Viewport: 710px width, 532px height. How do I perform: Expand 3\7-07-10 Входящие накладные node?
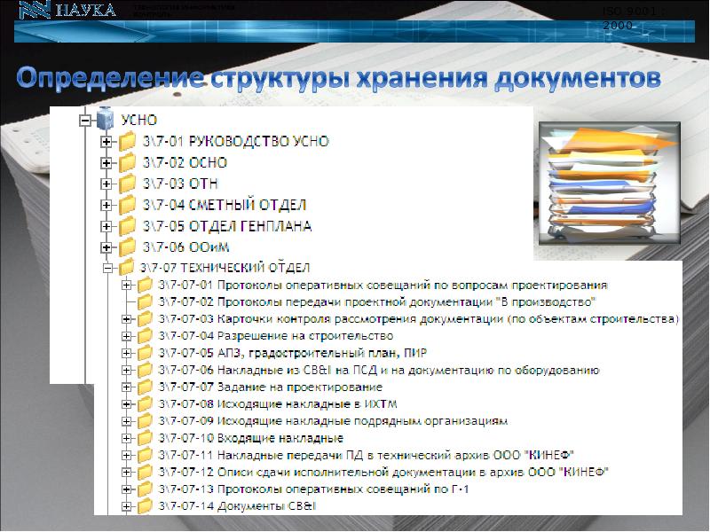pyautogui.click(x=126, y=438)
